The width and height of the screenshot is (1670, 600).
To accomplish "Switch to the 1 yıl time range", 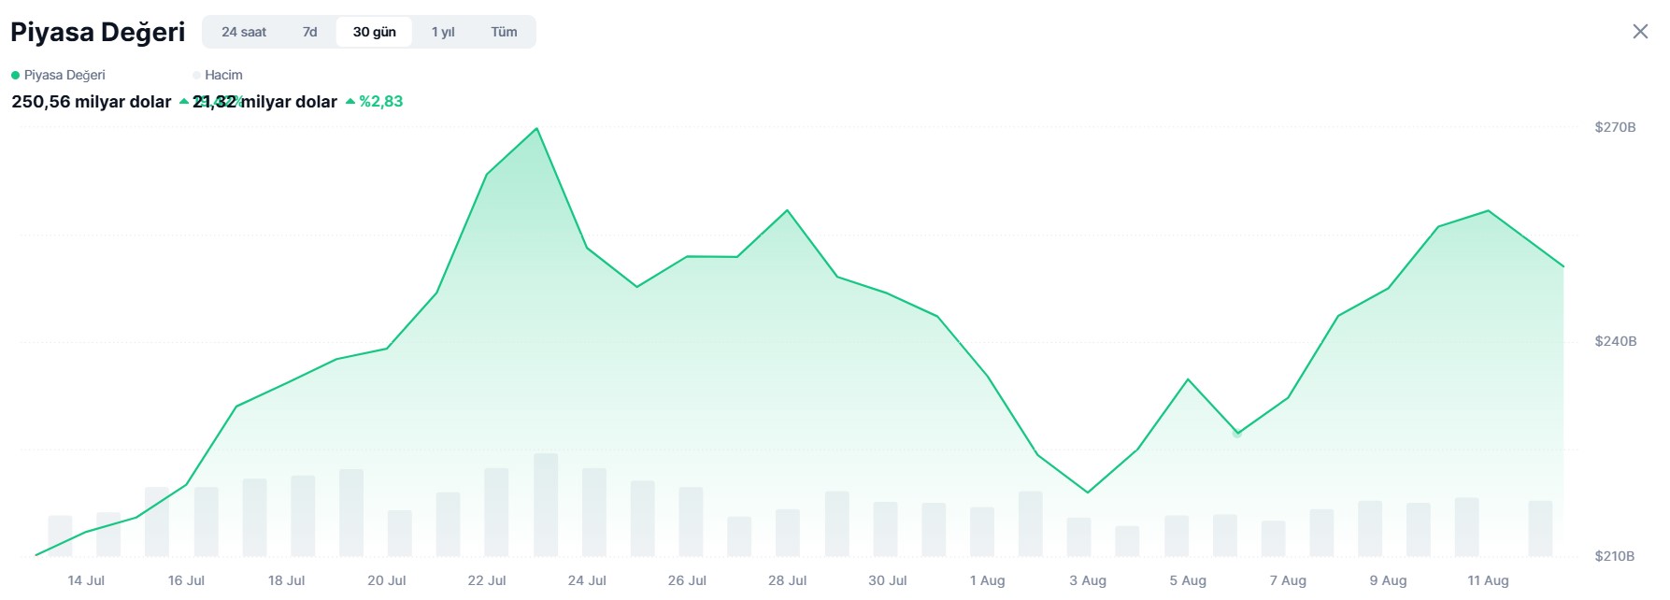I will 443,32.
